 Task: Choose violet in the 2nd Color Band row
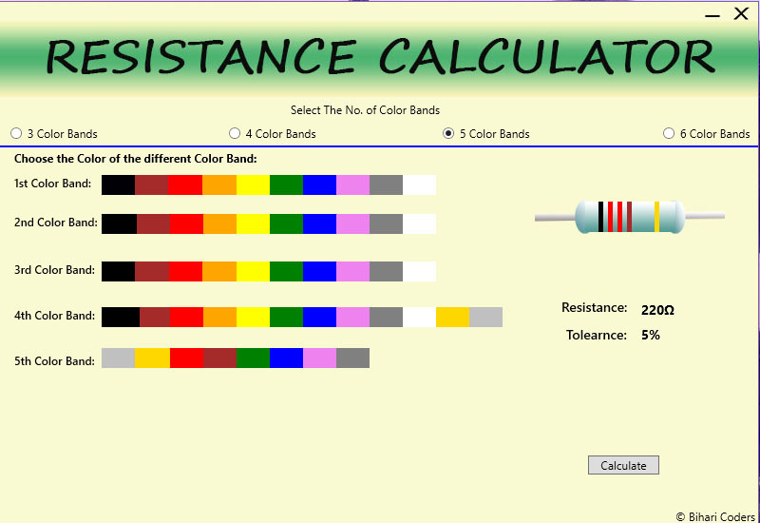352,223
